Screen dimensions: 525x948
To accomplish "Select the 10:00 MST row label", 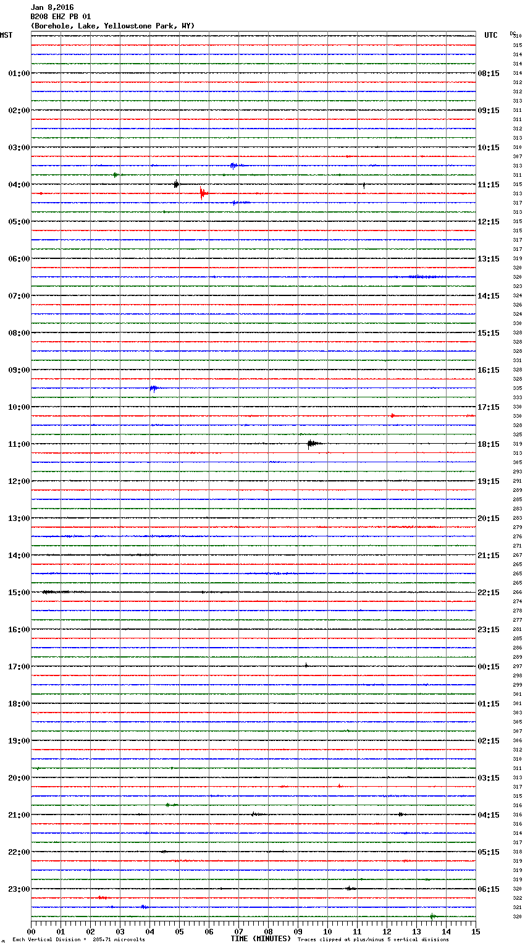I will (19, 407).
